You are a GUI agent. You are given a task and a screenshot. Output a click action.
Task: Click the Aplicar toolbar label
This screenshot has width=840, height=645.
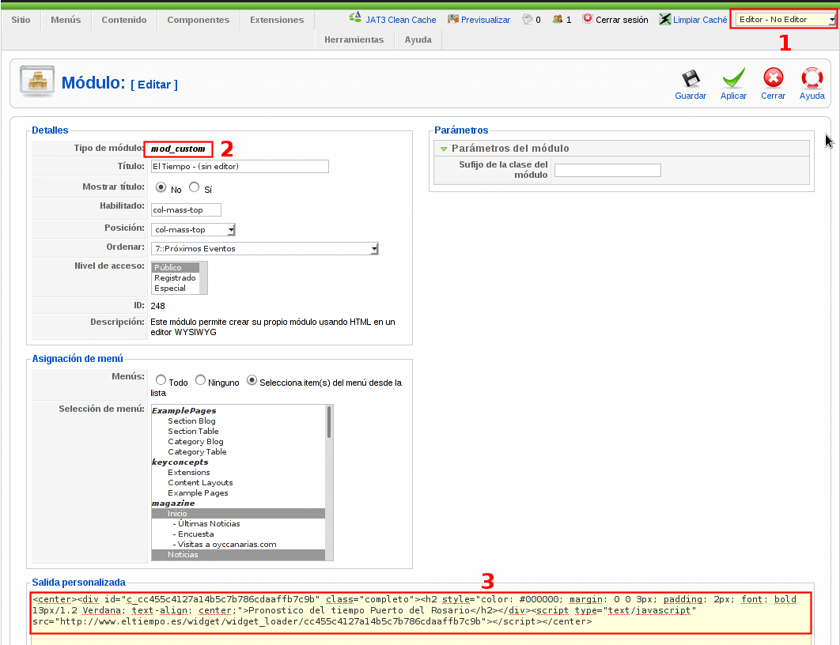(x=733, y=96)
